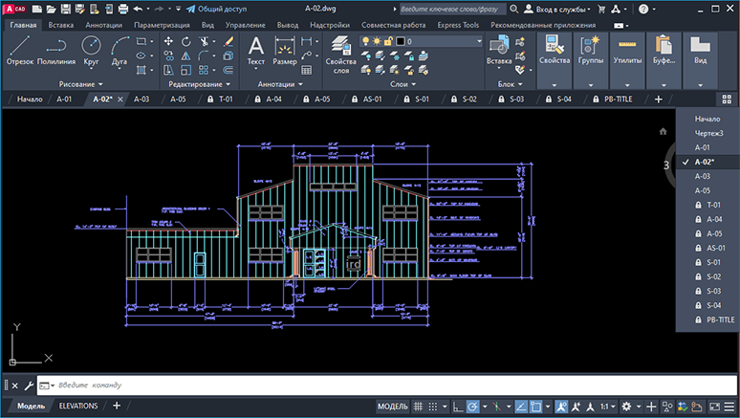Click the Open file icon

51,9
